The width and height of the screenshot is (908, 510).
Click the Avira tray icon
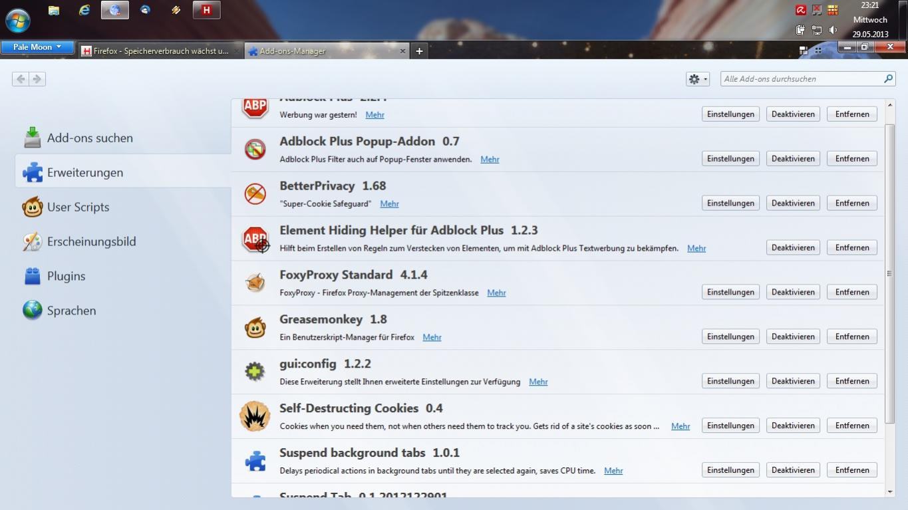click(801, 10)
